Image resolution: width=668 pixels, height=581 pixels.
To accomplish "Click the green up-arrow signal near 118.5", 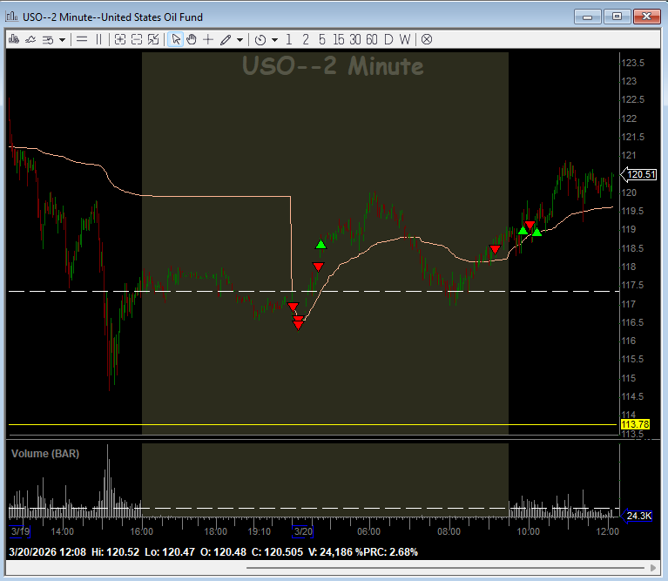I will pos(321,245).
